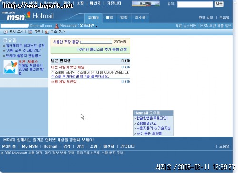Click the 이동 search go button
Image resolution: width=238 pixels, height=173 pixels.
pyautogui.click(x=219, y=4)
